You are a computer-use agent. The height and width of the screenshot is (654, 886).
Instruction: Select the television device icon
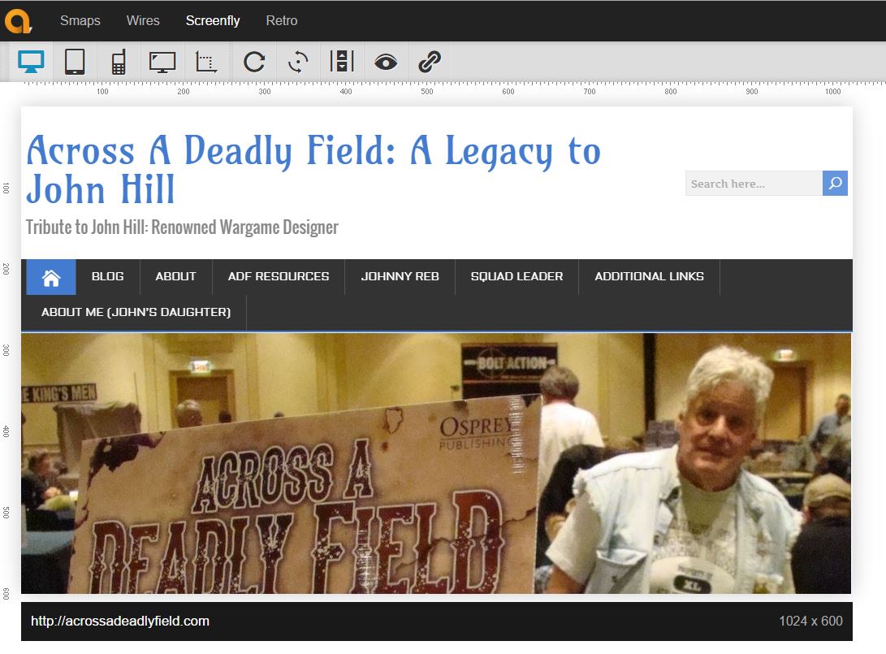(162, 62)
